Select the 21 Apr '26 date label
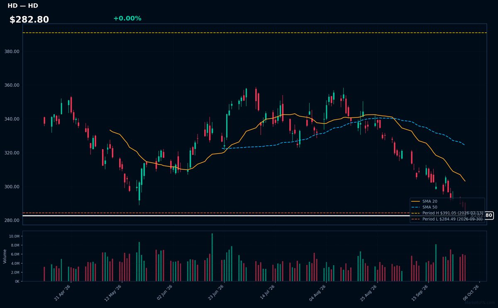 (62, 292)
